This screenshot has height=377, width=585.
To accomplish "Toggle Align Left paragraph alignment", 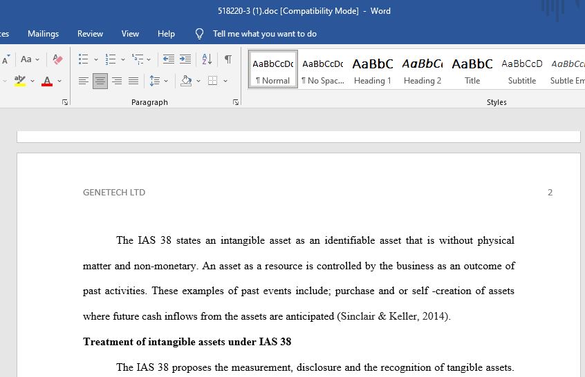I will point(84,81).
